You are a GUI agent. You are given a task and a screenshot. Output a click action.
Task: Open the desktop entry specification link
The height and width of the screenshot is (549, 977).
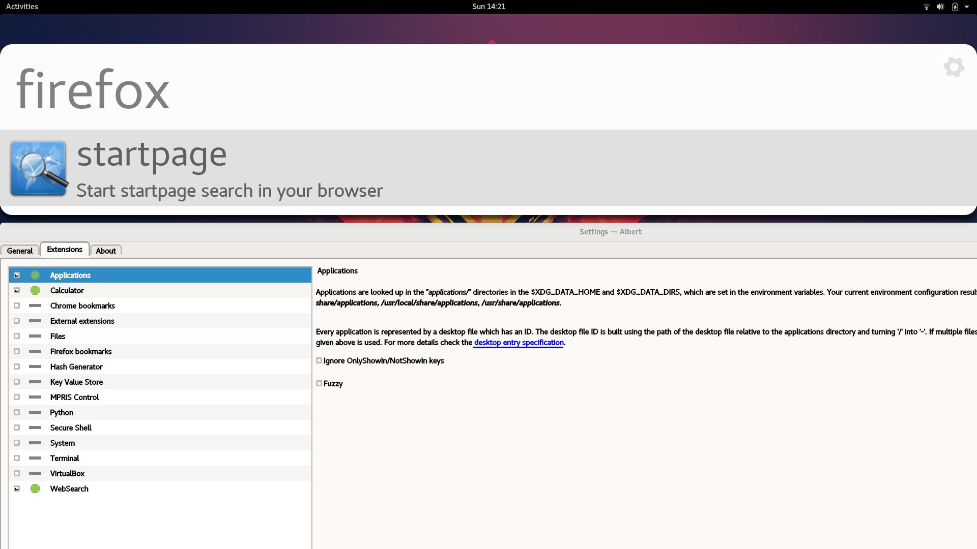[519, 343]
